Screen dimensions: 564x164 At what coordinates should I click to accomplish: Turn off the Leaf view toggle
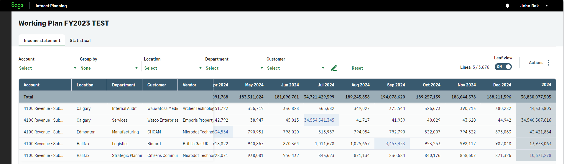pyautogui.click(x=503, y=67)
